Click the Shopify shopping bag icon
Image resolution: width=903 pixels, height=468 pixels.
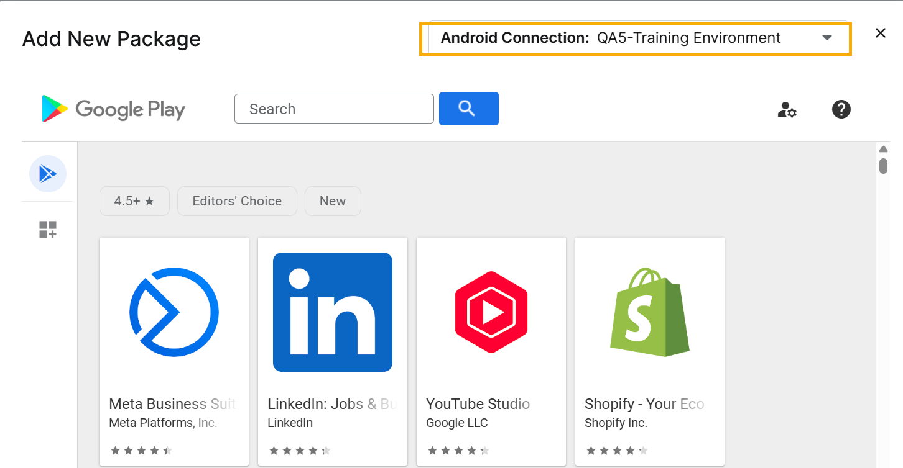point(650,312)
